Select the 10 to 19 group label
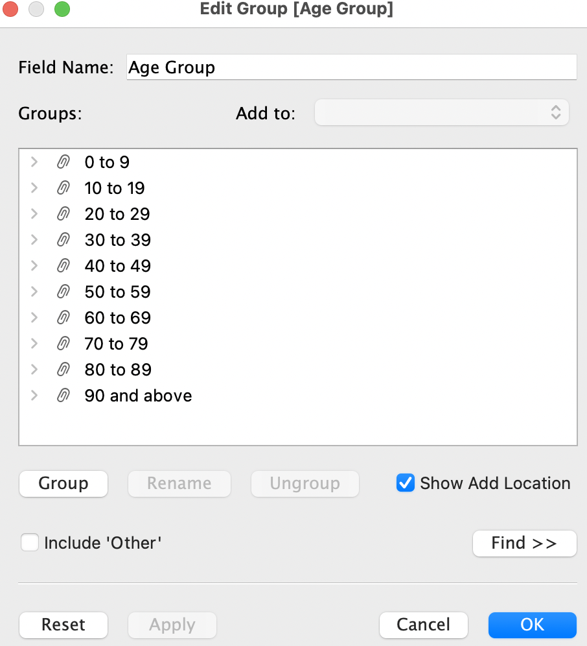Screen dimensions: 587x646 coord(115,188)
